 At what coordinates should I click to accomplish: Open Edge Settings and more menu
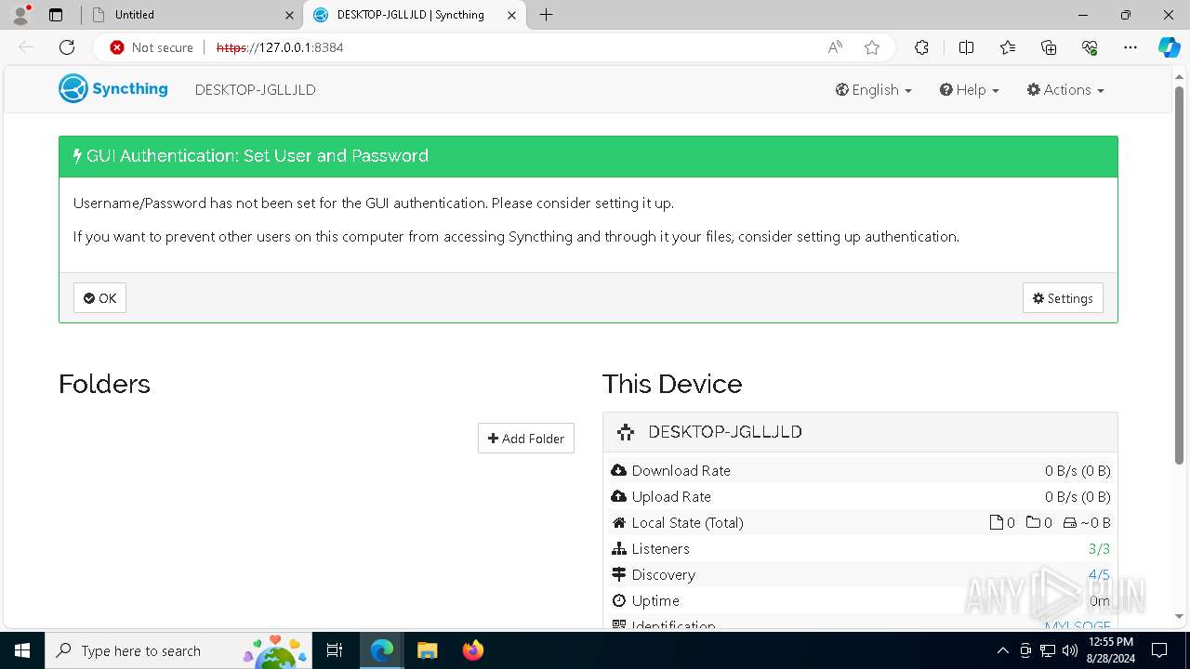[x=1130, y=47]
